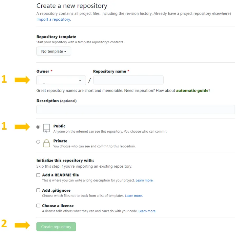Use the automatic-guide name suggestion

[x=192, y=91]
